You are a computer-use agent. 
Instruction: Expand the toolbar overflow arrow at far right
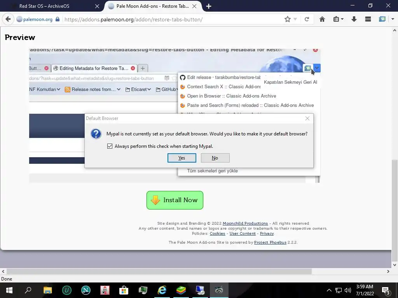[393, 19]
